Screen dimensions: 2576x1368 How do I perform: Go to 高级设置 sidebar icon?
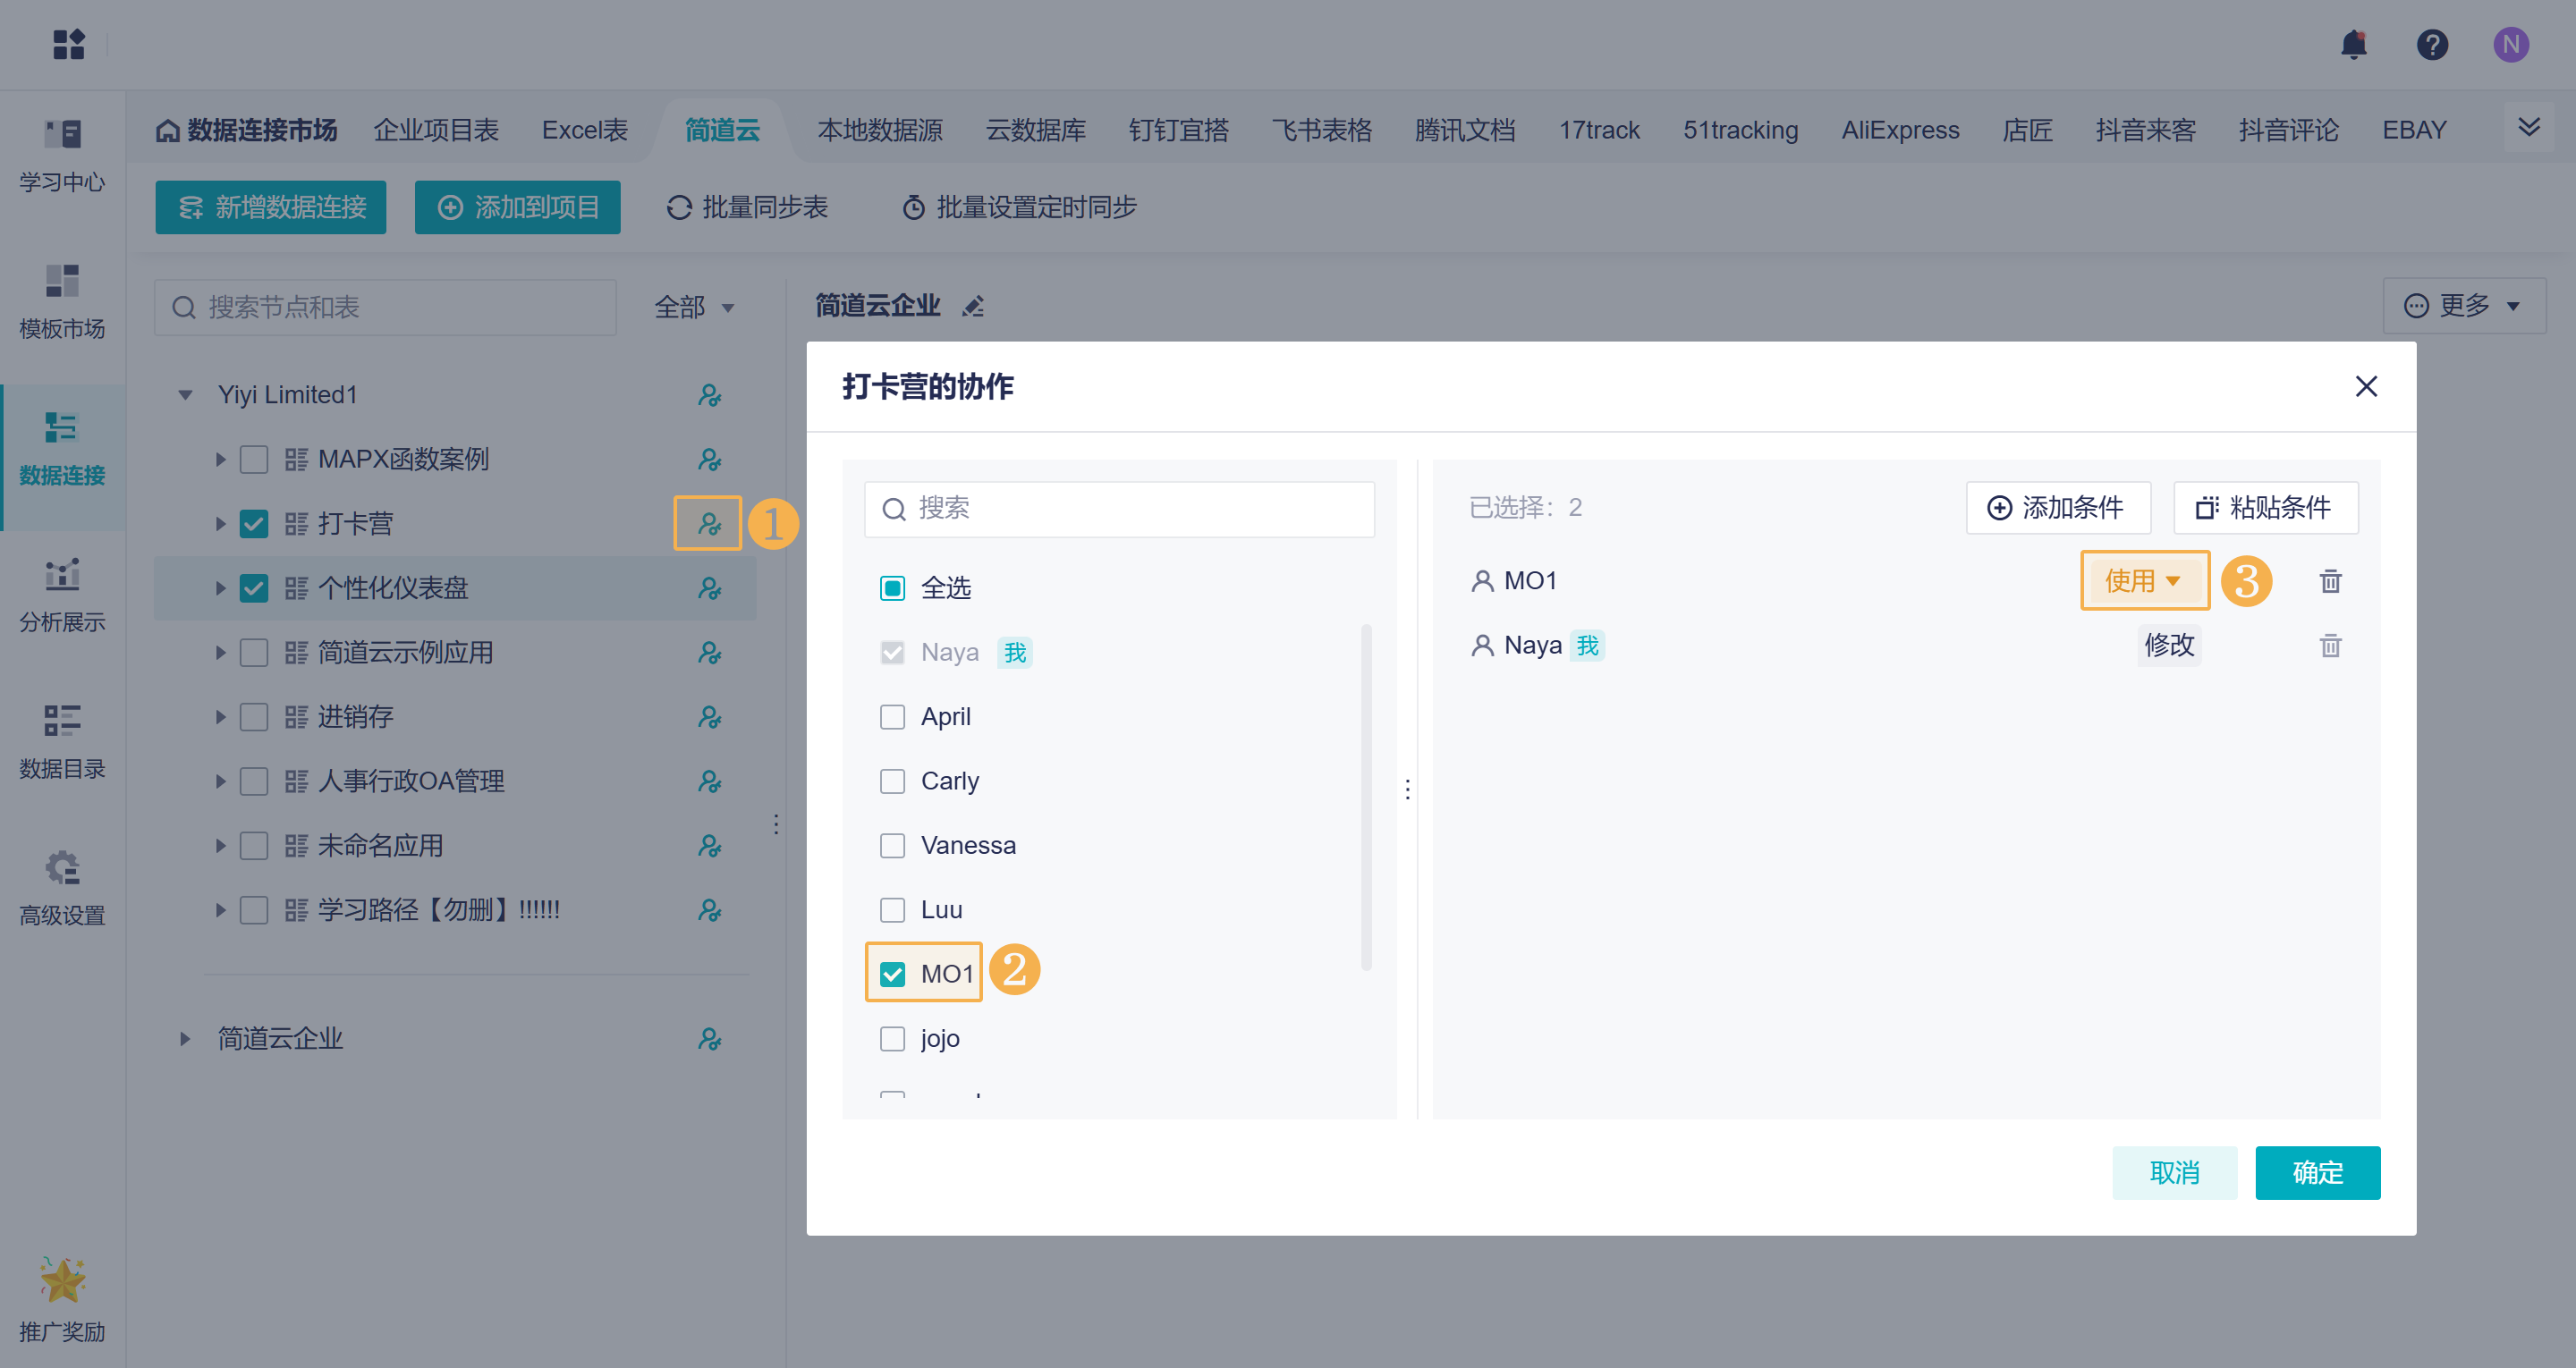tap(62, 886)
